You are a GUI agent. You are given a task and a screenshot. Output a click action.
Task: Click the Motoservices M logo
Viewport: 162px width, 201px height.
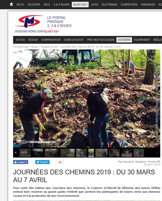29,21
